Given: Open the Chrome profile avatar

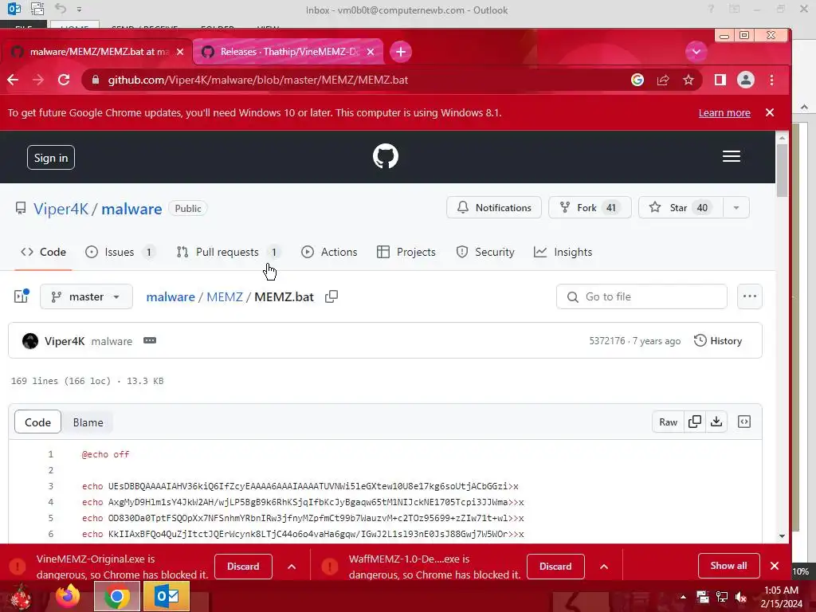Looking at the screenshot, I should [746, 80].
